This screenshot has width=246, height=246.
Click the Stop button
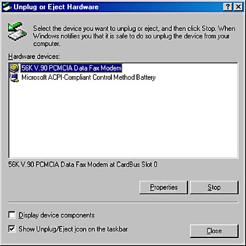pos(214,188)
